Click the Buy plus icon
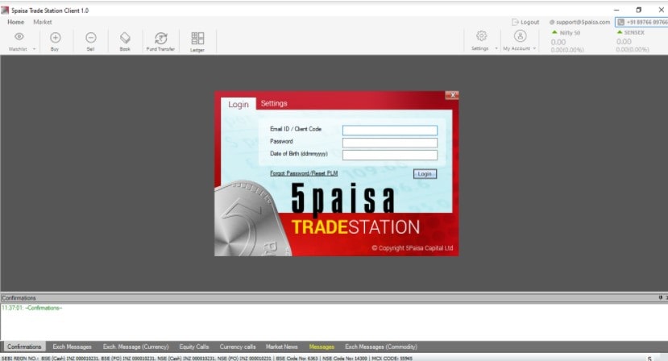The width and height of the screenshot is (668, 361). (x=56, y=38)
